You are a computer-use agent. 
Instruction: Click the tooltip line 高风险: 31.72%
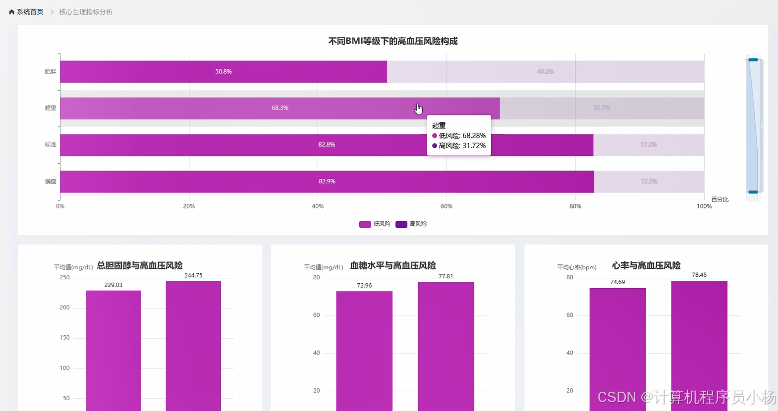coord(459,146)
